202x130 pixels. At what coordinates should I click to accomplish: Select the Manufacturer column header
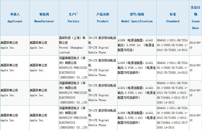(44, 18)
